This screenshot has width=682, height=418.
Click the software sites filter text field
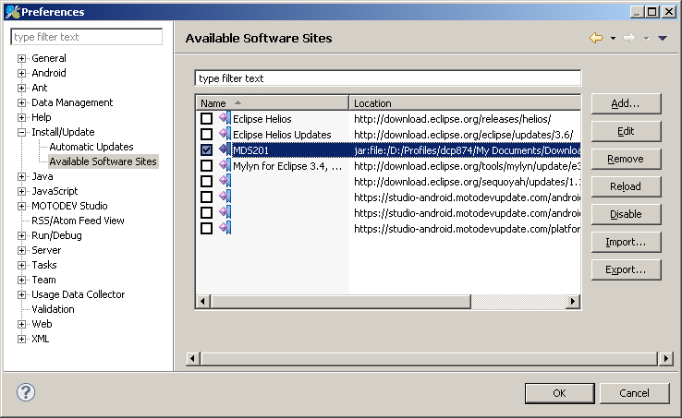point(388,78)
